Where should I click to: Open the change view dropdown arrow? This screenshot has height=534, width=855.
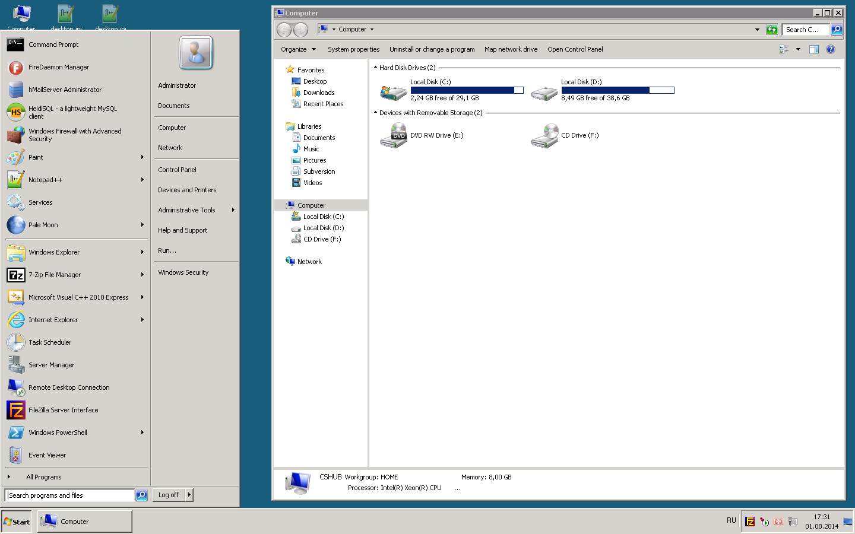pyautogui.click(x=798, y=49)
